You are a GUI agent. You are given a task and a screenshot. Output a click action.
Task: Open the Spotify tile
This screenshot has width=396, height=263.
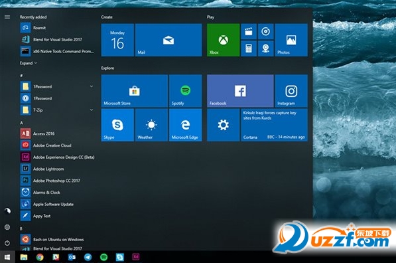pyautogui.click(x=185, y=91)
